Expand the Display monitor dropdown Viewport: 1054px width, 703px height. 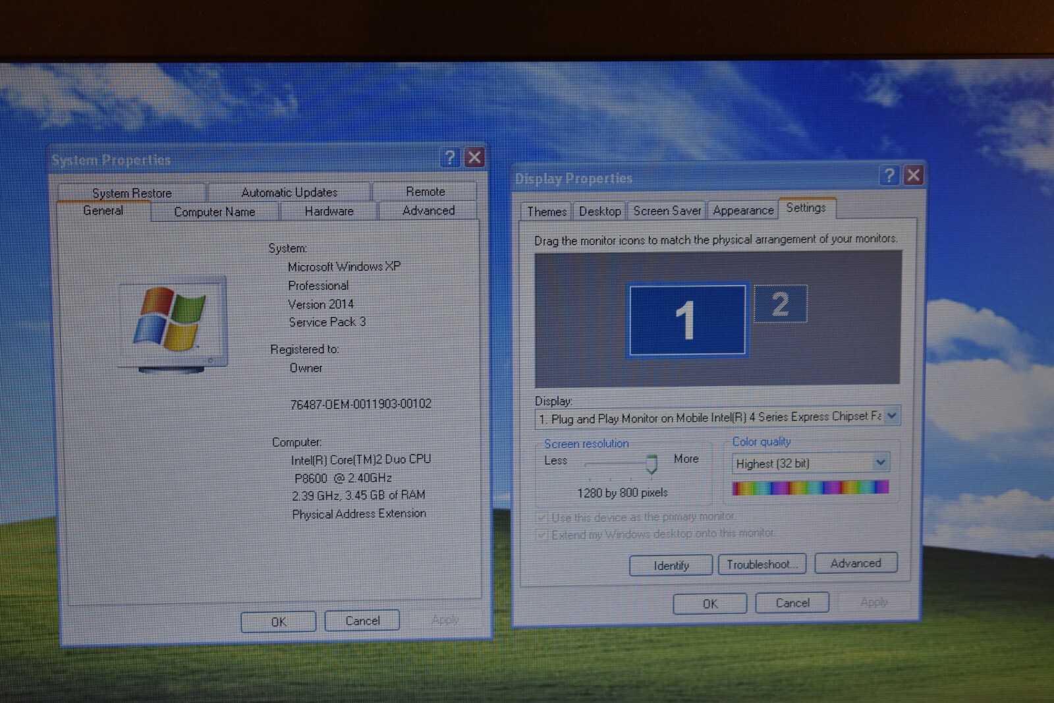[891, 416]
